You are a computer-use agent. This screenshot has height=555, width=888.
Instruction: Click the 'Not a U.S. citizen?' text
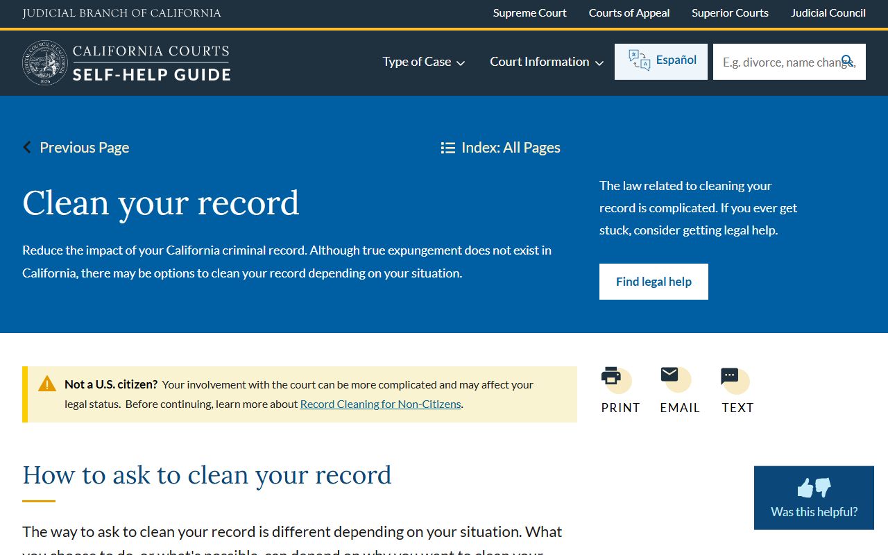tap(111, 384)
